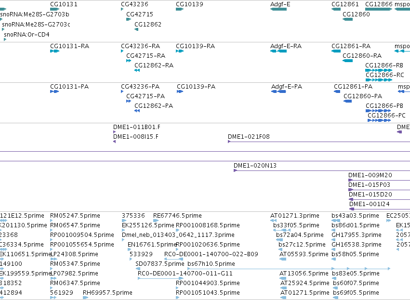This screenshot has height=300, width=410.
Task: Click the teal arrow glyph below Adgf-E gene
Action: 278,9
